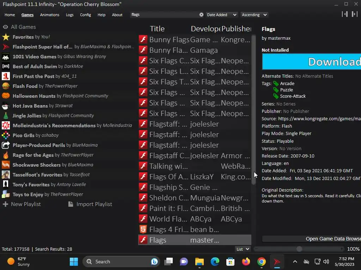Click the game list scrollbar

(x=253, y=110)
